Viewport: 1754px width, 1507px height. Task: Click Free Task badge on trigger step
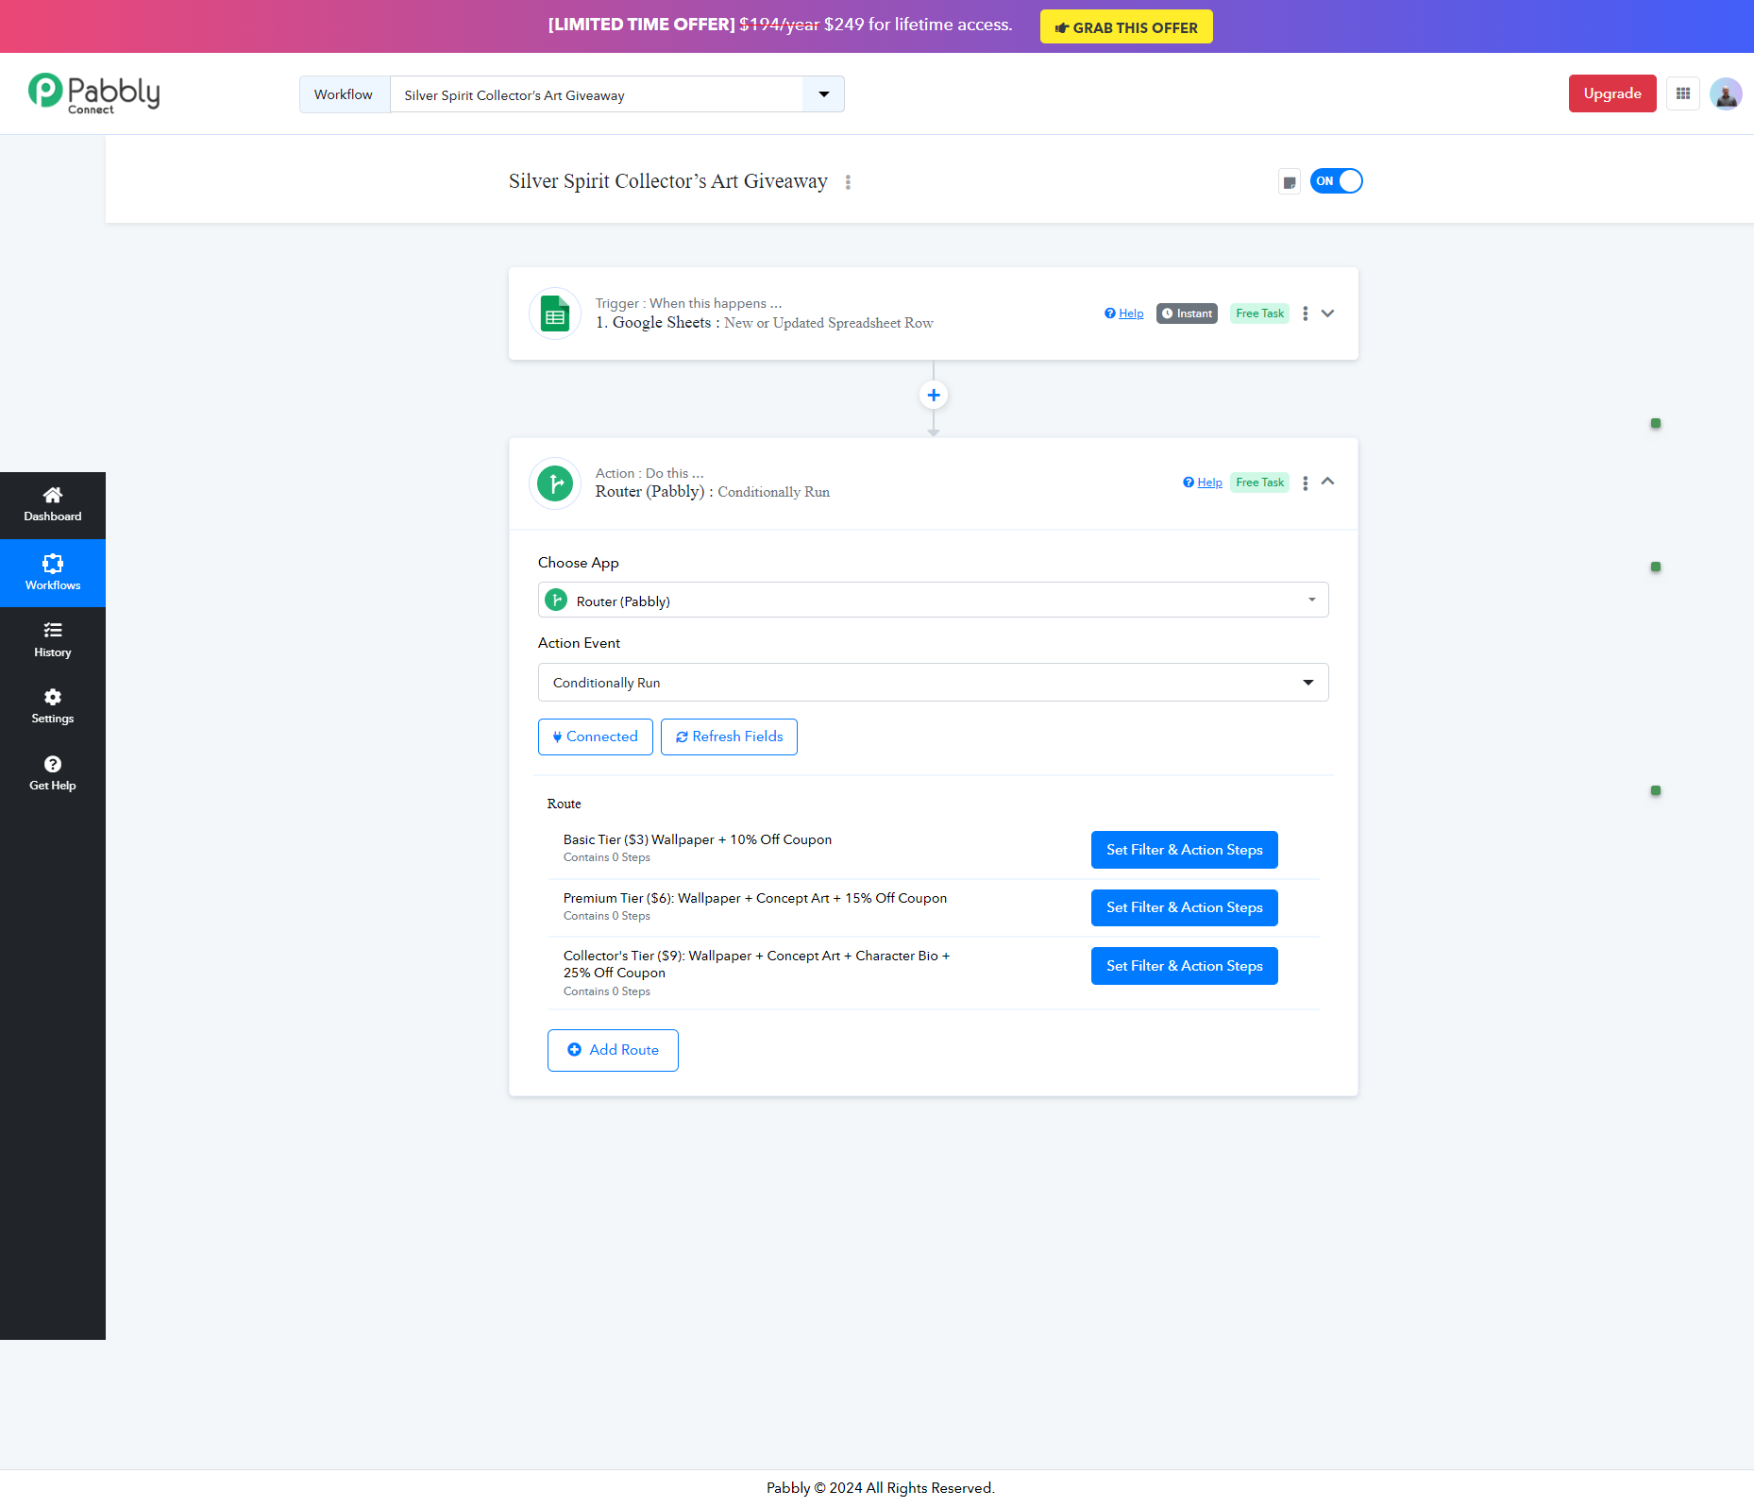[x=1260, y=313]
